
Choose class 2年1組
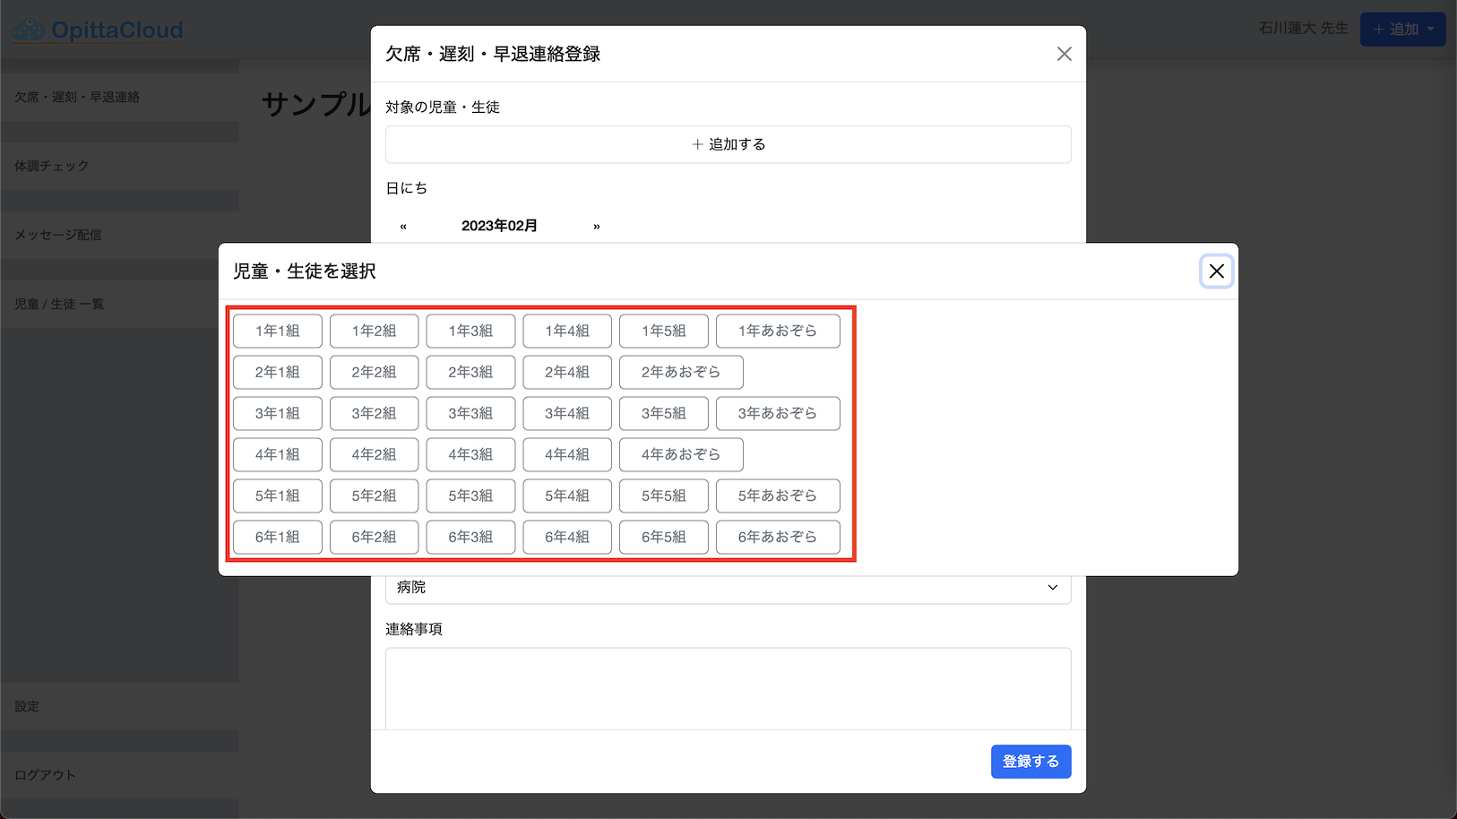tap(278, 372)
